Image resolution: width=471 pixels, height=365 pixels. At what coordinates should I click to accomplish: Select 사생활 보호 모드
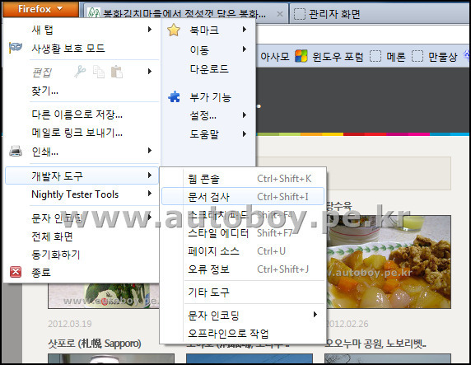coord(68,49)
